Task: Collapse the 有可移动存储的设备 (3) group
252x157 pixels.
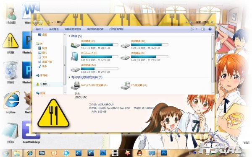Action: coord(70,77)
